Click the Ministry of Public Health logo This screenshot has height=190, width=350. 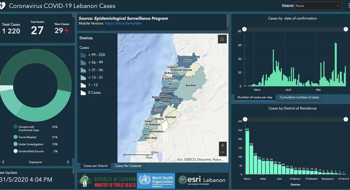point(107,181)
